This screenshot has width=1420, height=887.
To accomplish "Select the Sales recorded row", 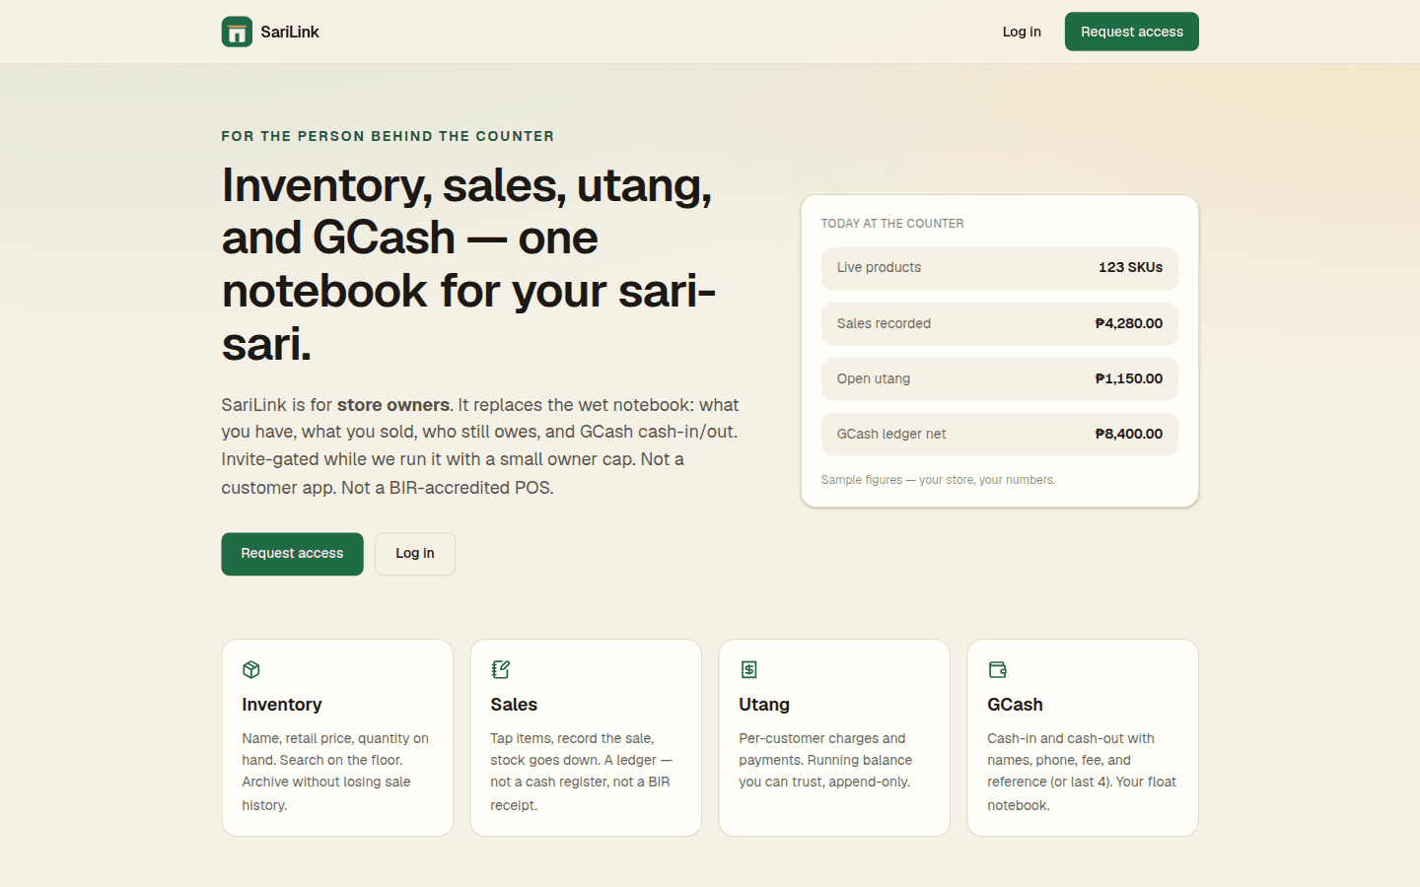I will coord(1000,323).
